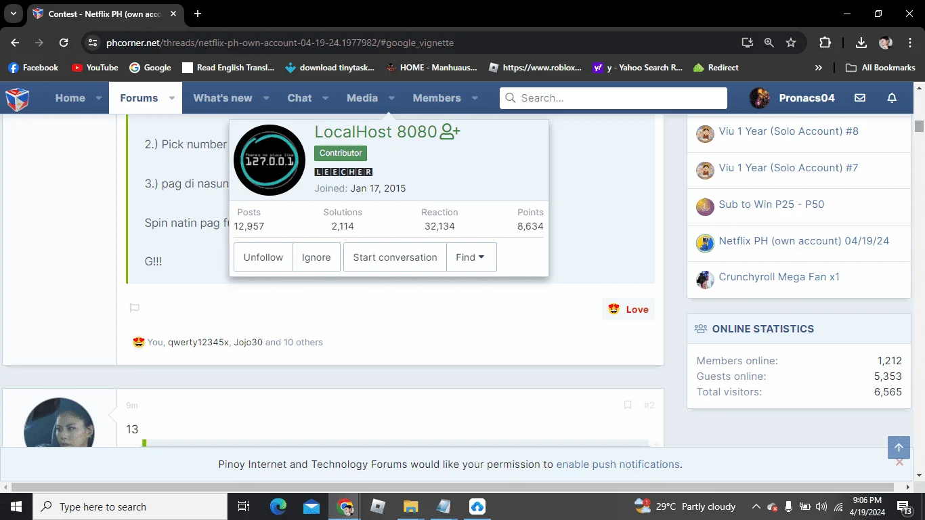Open the Yahoo Search bookmark
Viewport: 925px width, 520px height.
tap(638, 68)
